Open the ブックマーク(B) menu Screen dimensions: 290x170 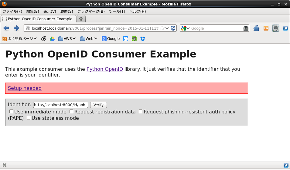tap(91, 11)
